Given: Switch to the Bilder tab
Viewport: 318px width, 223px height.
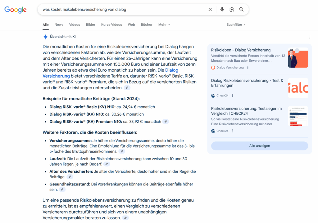Looking at the screenshot, I should (90, 25).
